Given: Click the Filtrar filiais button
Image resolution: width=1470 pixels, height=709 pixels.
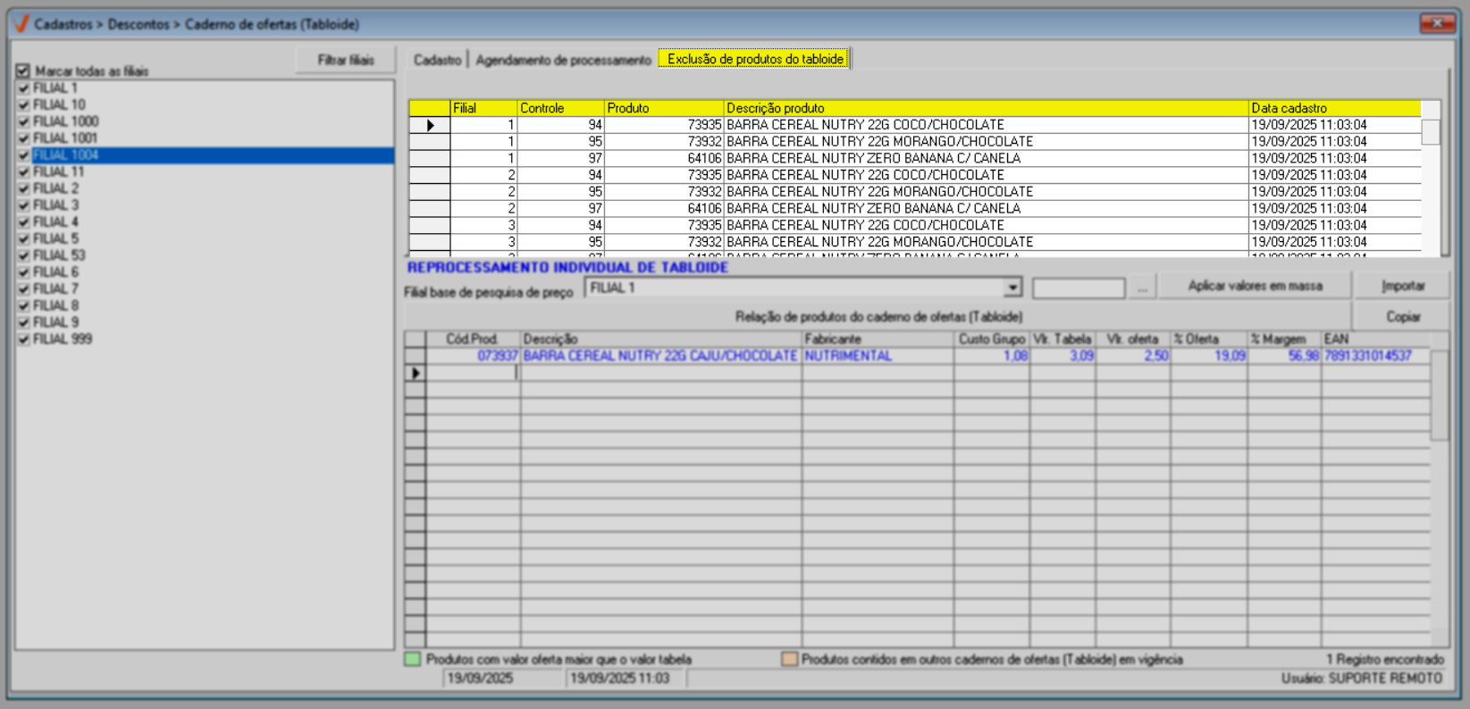Looking at the screenshot, I should pos(346,60).
